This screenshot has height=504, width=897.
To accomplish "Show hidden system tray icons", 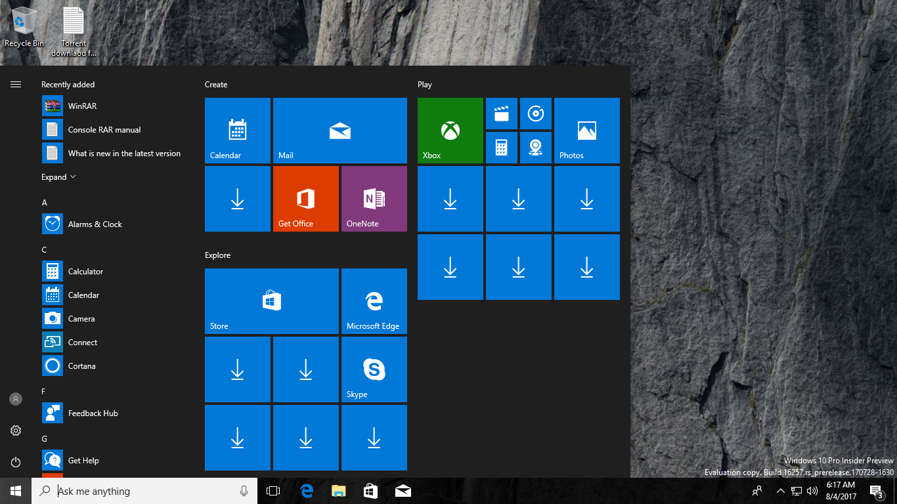I will pos(780,491).
